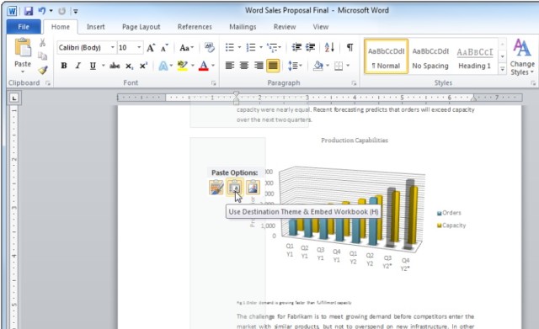
Task: Select the Format Painter brush icon
Action: [x=43, y=70]
